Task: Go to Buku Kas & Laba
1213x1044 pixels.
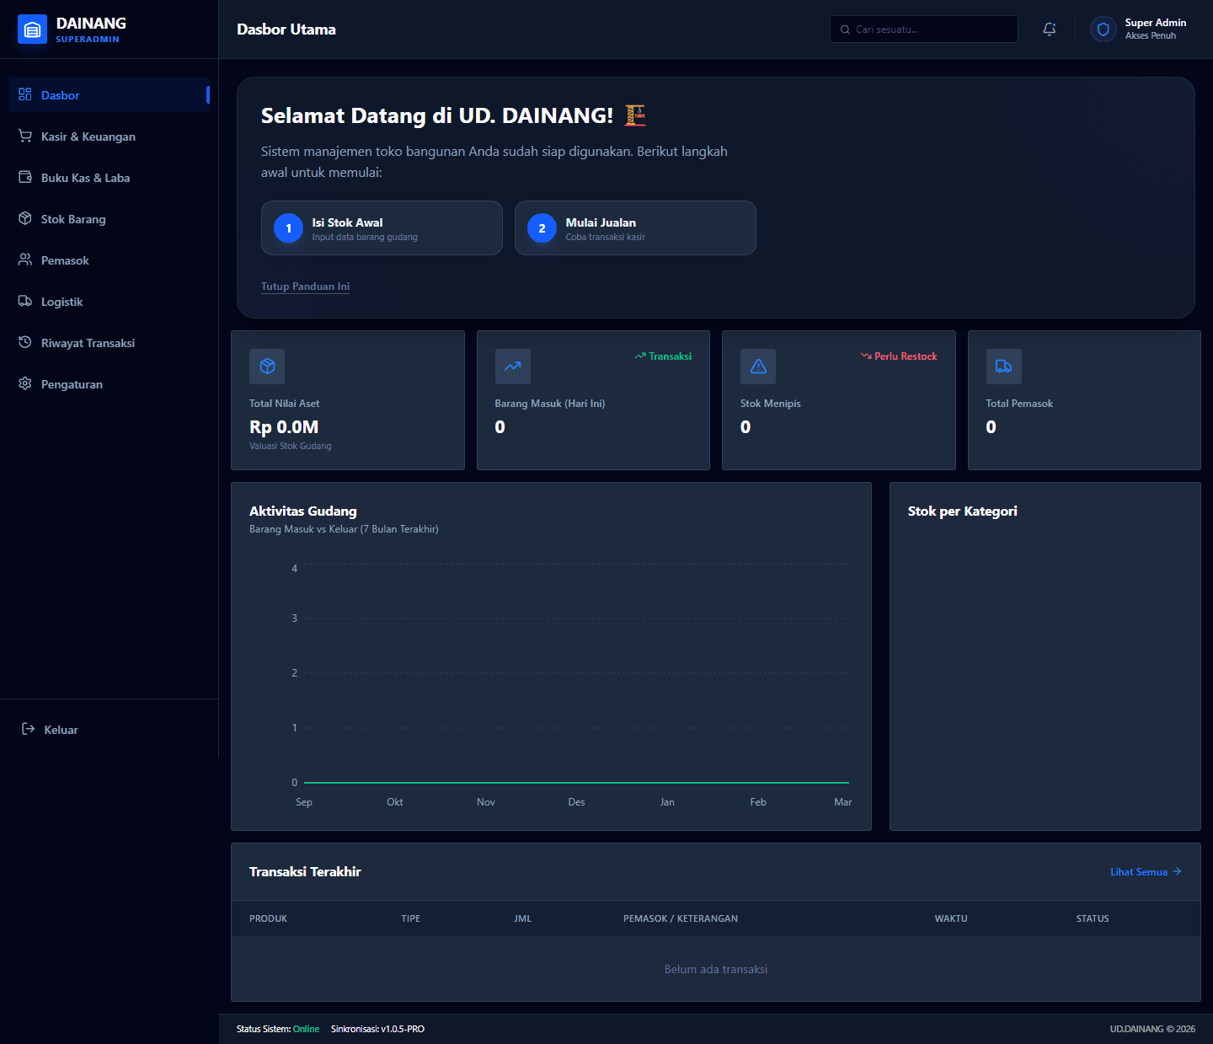Action: (110, 177)
